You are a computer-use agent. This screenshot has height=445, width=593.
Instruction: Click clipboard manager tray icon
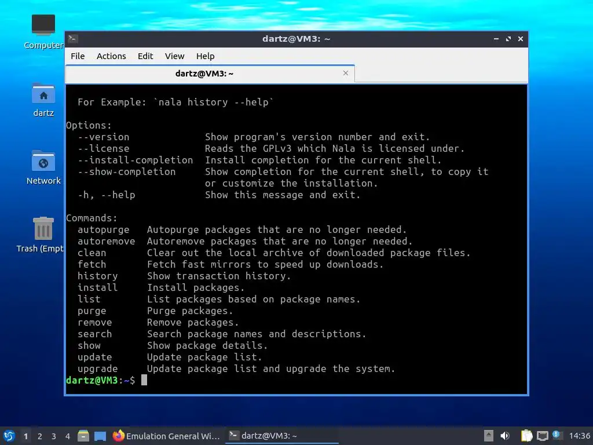point(527,436)
